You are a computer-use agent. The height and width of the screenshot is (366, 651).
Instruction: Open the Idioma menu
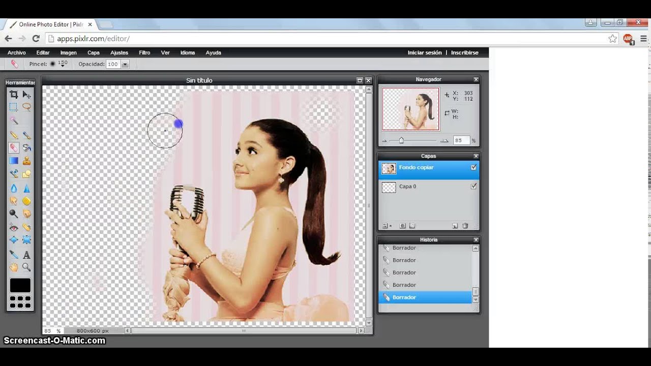(188, 52)
